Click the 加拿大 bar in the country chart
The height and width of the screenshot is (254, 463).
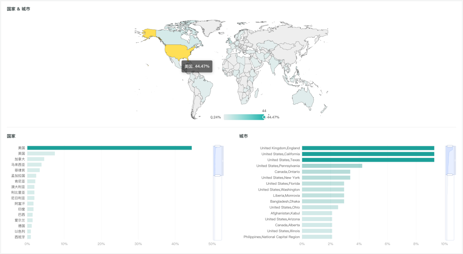36,159
